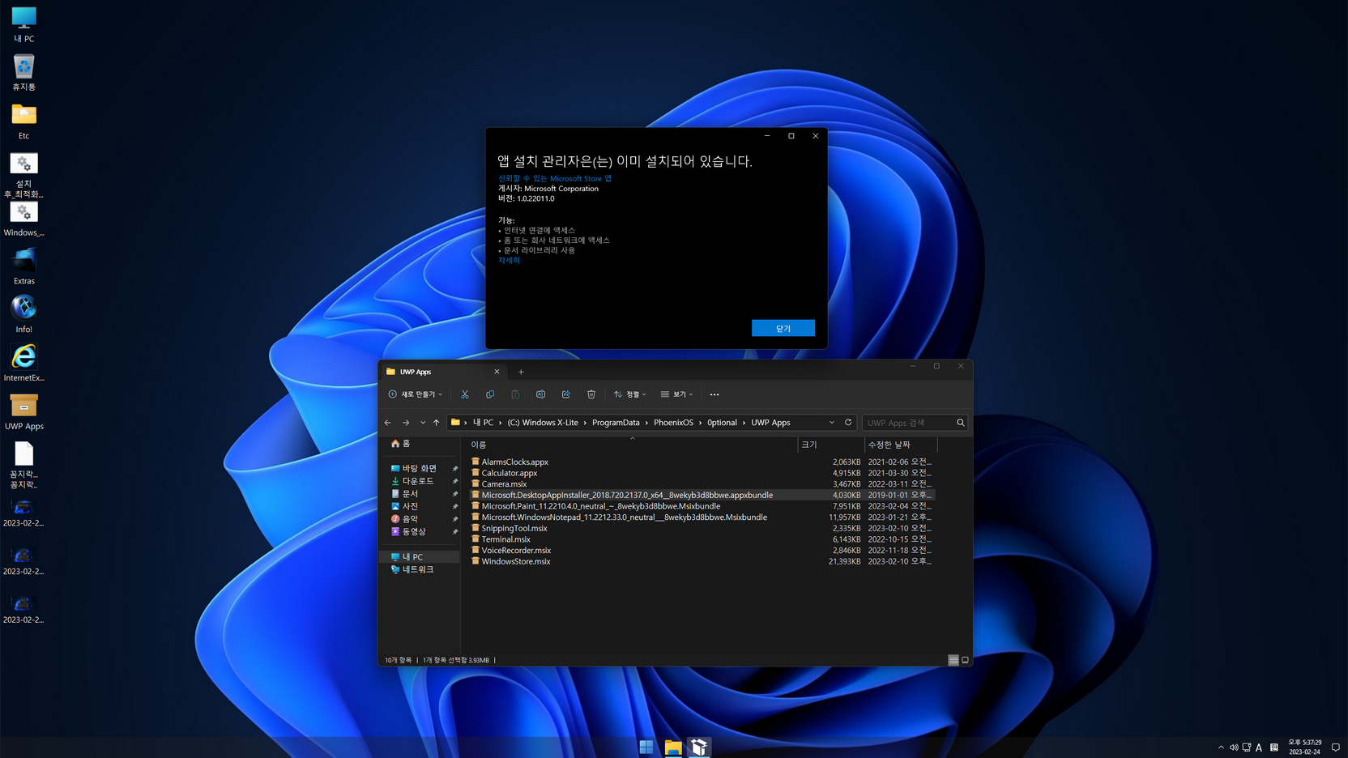Click the Cut icon in Explorer toolbar
This screenshot has width=1348, height=758.
465,394
